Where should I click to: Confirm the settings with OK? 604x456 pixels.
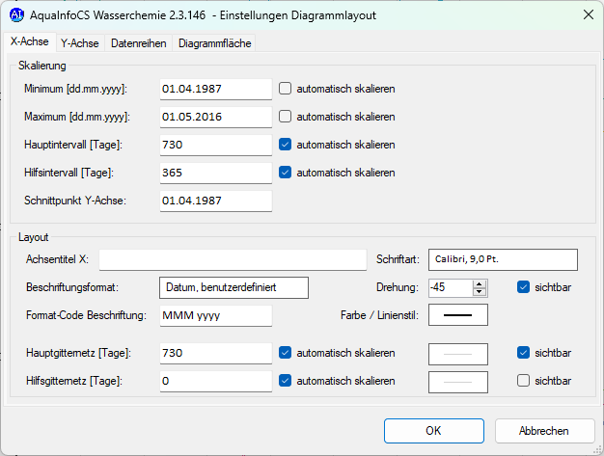[x=434, y=431]
